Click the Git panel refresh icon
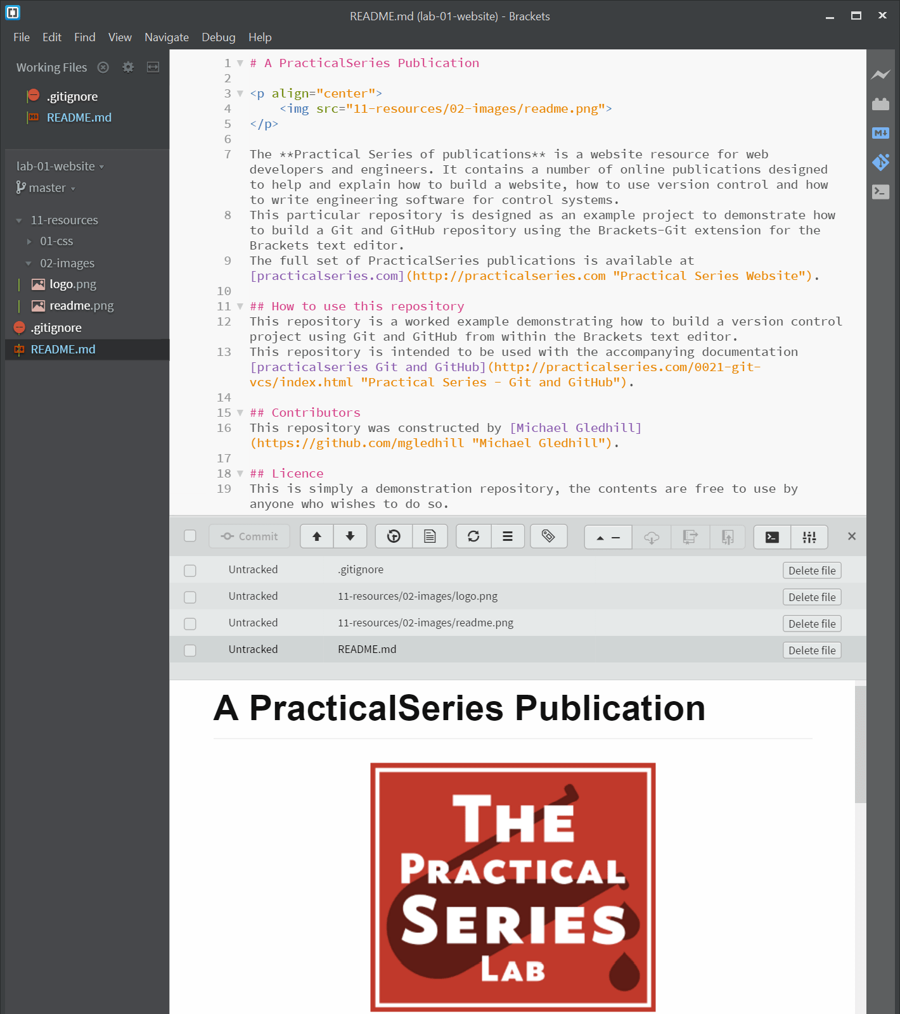Screen dimensions: 900x1014 pos(473,536)
